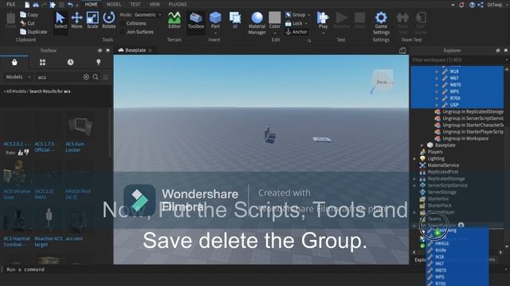Open the UI insert tool

pyautogui.click(x=235, y=21)
